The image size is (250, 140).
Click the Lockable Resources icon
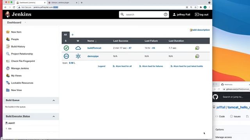pyautogui.click(x=8, y=83)
